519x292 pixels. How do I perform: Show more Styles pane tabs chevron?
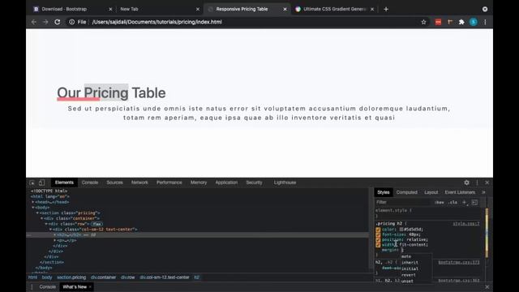483,192
